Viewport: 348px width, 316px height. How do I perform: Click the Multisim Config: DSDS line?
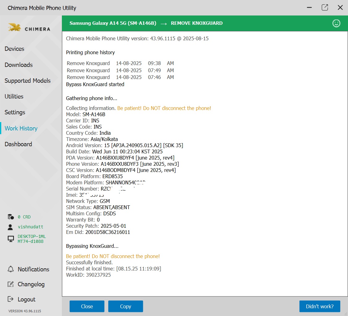tap(91, 213)
